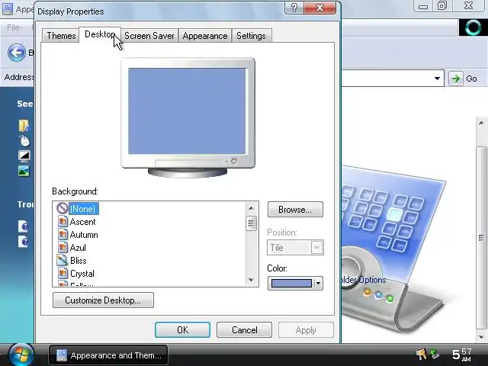Choose the Azul background

coord(78,248)
